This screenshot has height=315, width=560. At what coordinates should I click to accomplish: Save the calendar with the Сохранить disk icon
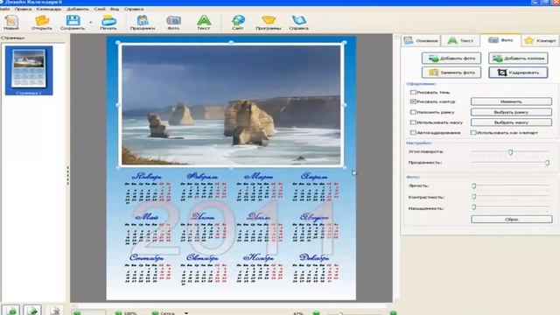coord(73,22)
